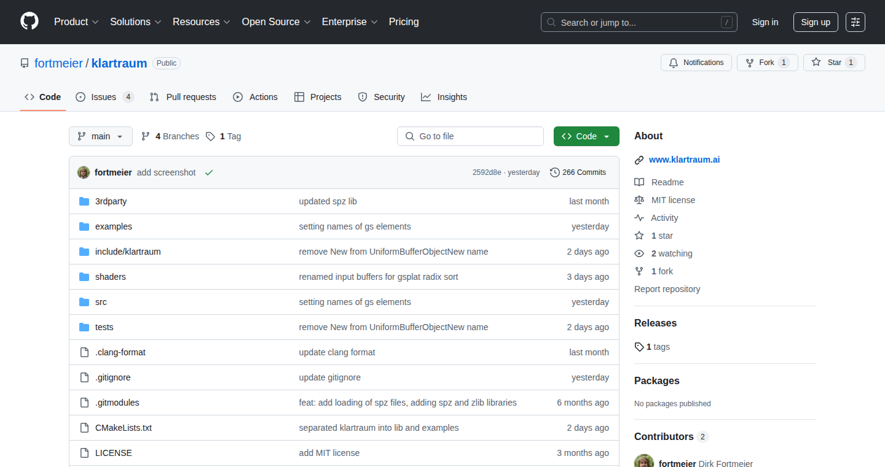Switch to the Pull requests tab
The width and height of the screenshot is (885, 467).
[183, 97]
